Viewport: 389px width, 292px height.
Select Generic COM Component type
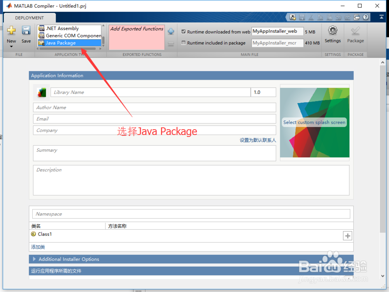point(70,35)
